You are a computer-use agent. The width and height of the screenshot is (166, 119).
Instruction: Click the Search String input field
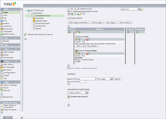87,79
